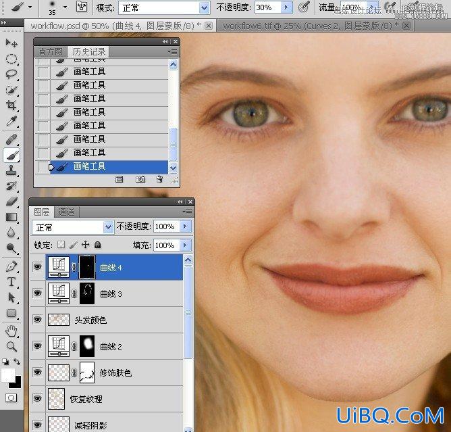This screenshot has height=432, width=451.
Task: Collapse the Layers panel group
Action: (180, 202)
